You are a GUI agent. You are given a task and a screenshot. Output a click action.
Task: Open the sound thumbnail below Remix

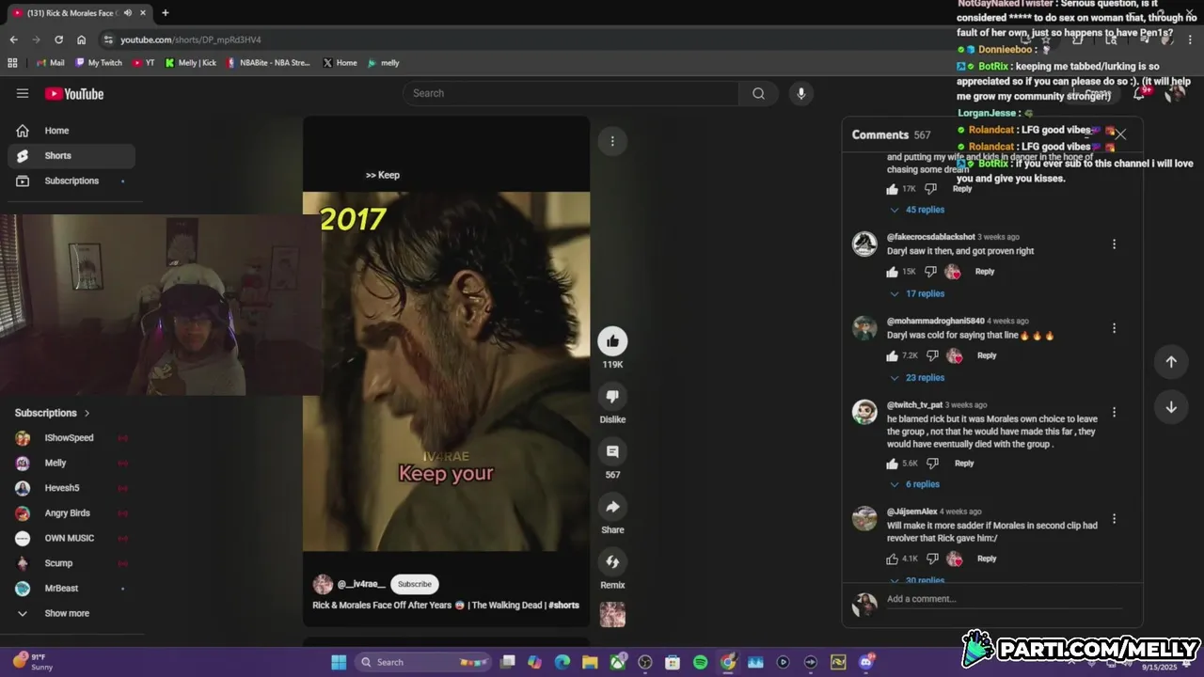[x=612, y=614]
